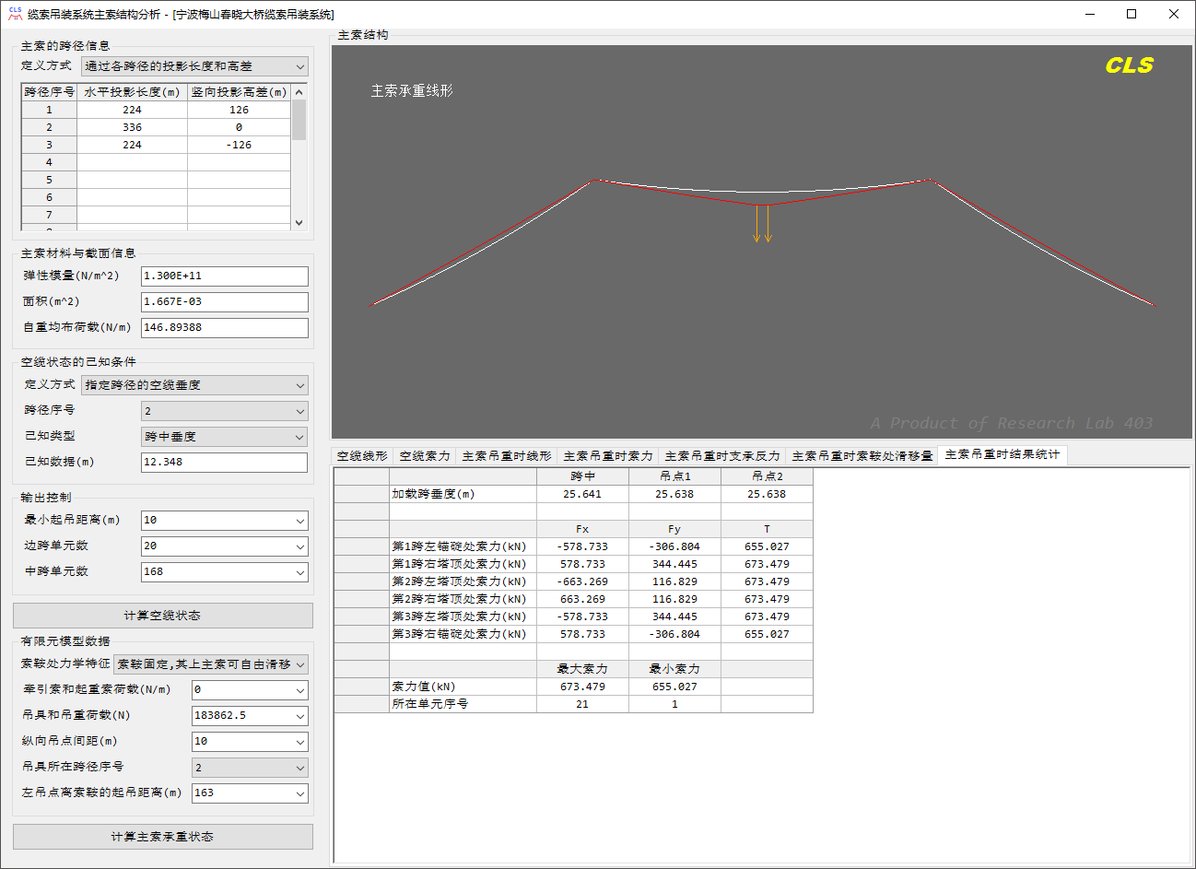
Task: Switch to the 空缆索力 tab
Action: click(x=425, y=456)
